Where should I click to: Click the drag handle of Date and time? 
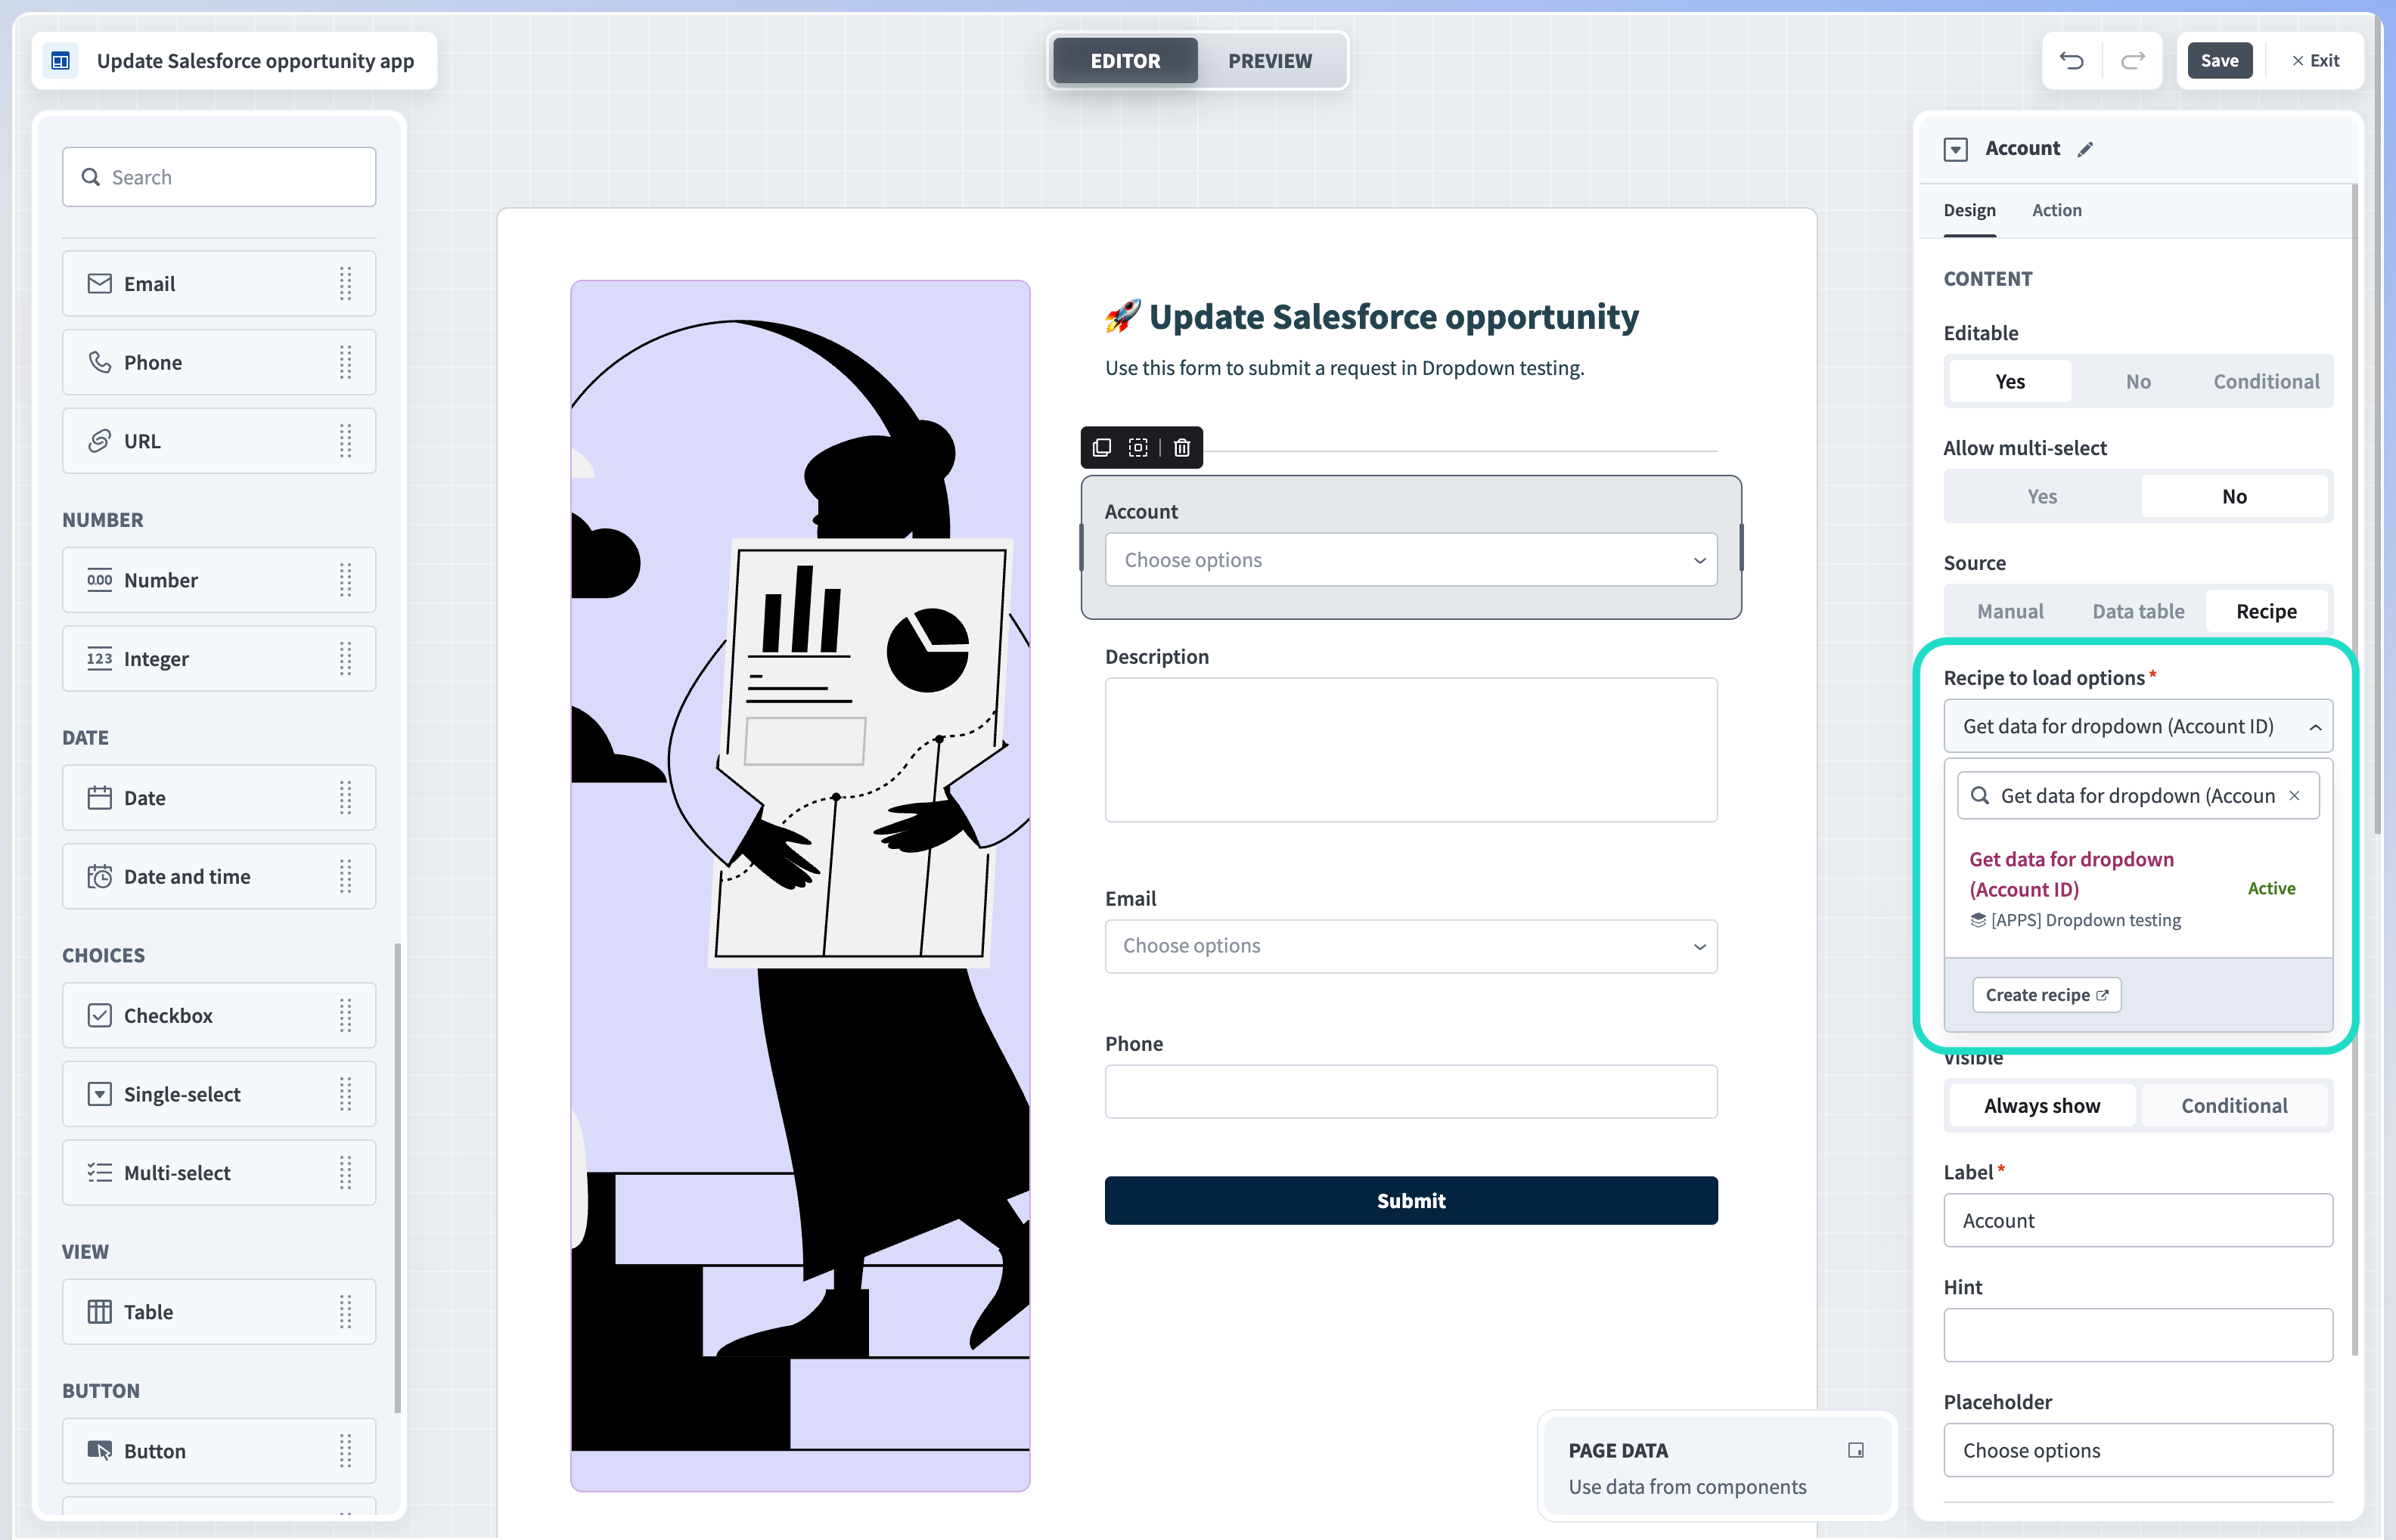tap(345, 877)
